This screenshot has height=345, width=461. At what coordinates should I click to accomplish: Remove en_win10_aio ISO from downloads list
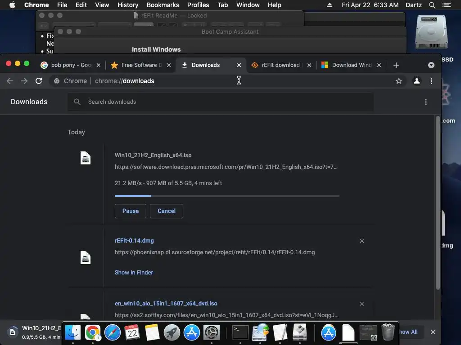click(x=362, y=304)
